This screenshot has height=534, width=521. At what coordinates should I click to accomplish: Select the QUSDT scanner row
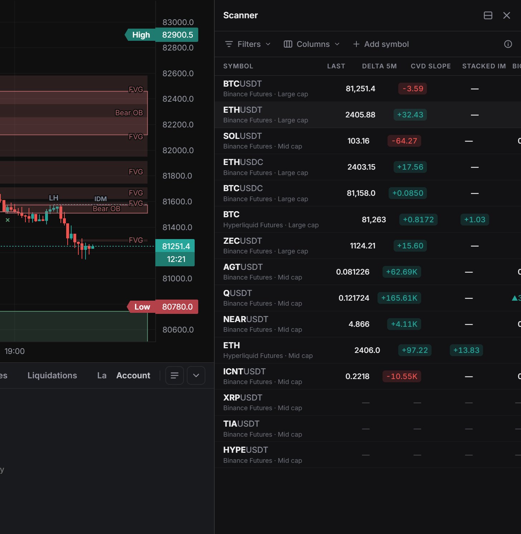[368, 298]
